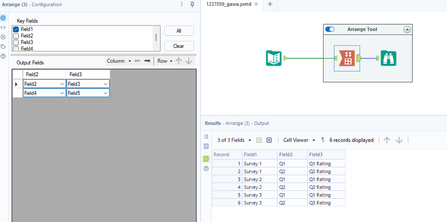This screenshot has height=222, width=447.
Task: Close the 1237059_gawa.yxmd tab
Action: [x=256, y=4]
